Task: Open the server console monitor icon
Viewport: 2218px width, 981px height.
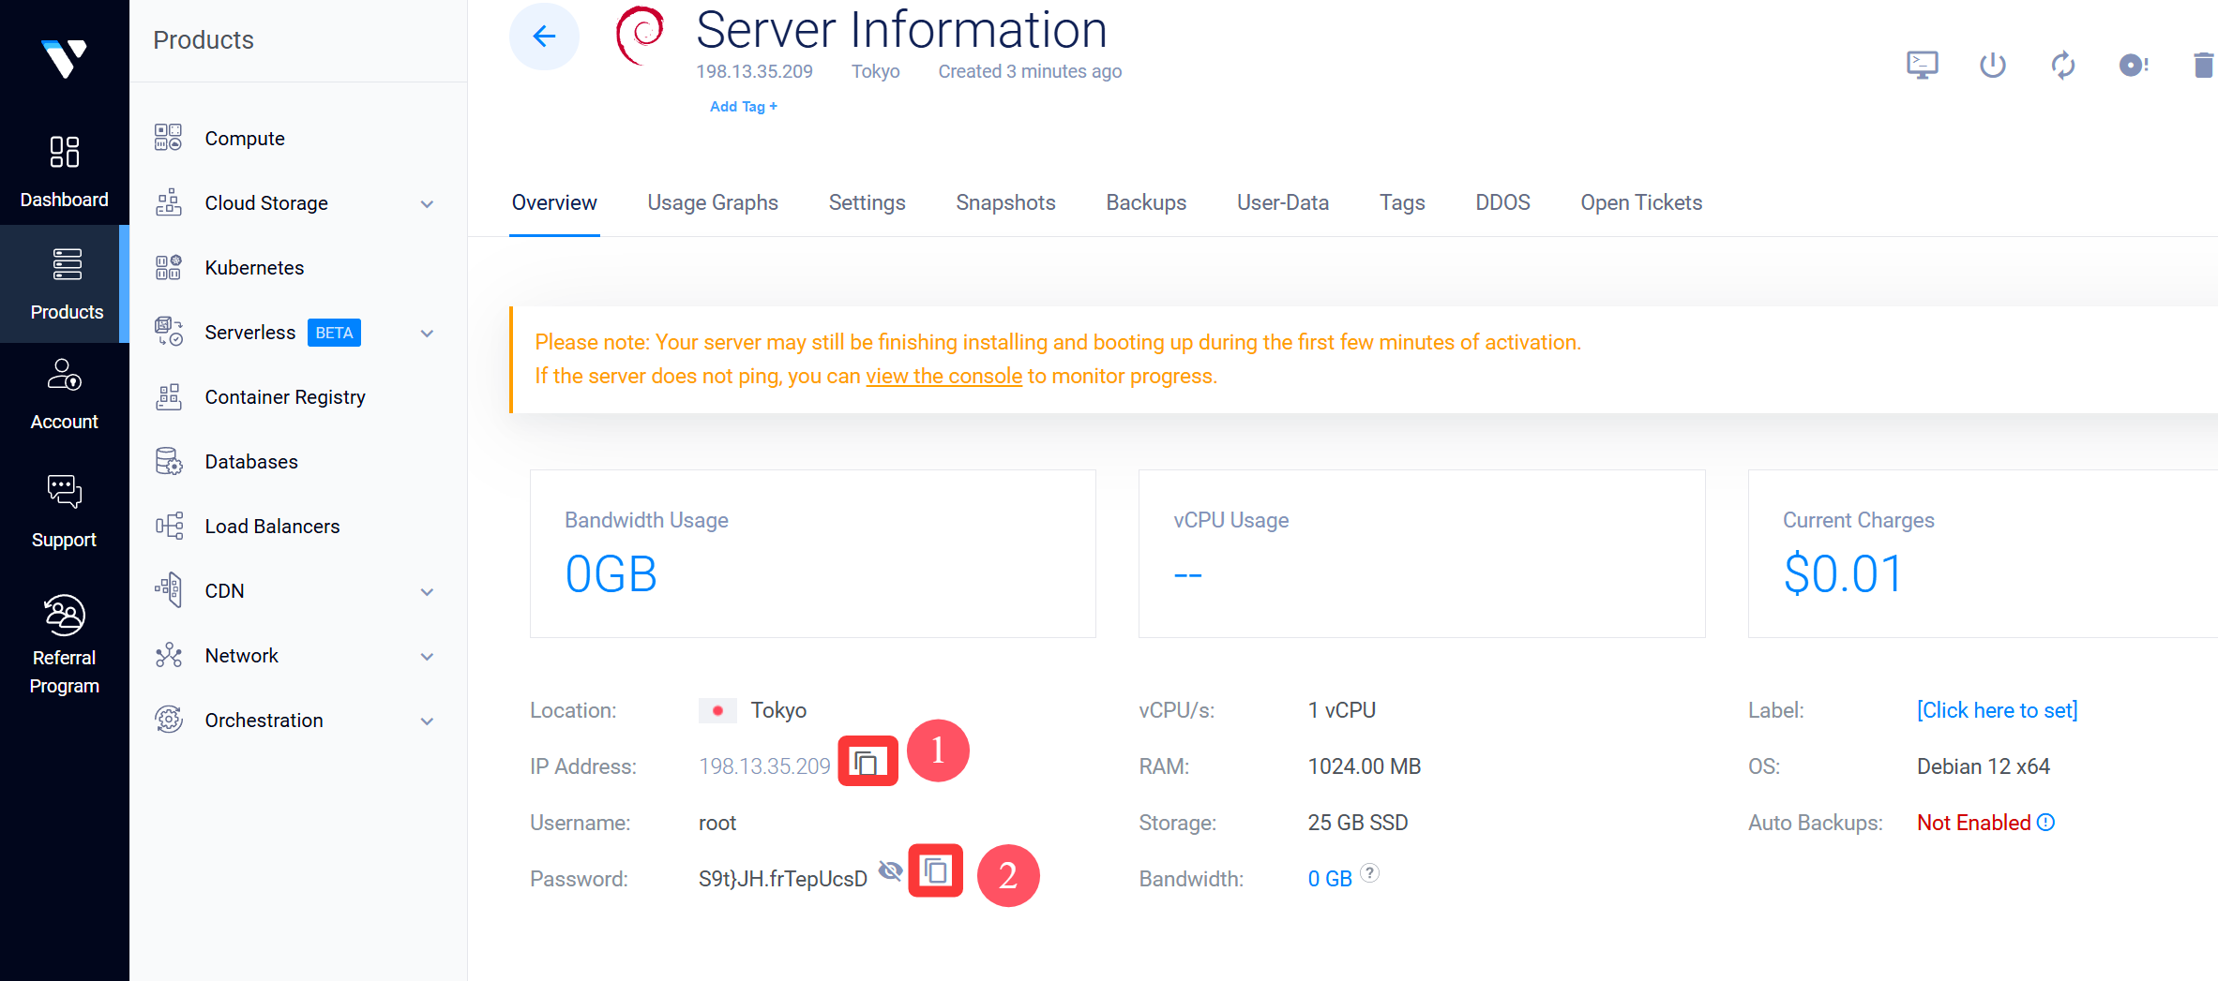Action: point(1922,65)
